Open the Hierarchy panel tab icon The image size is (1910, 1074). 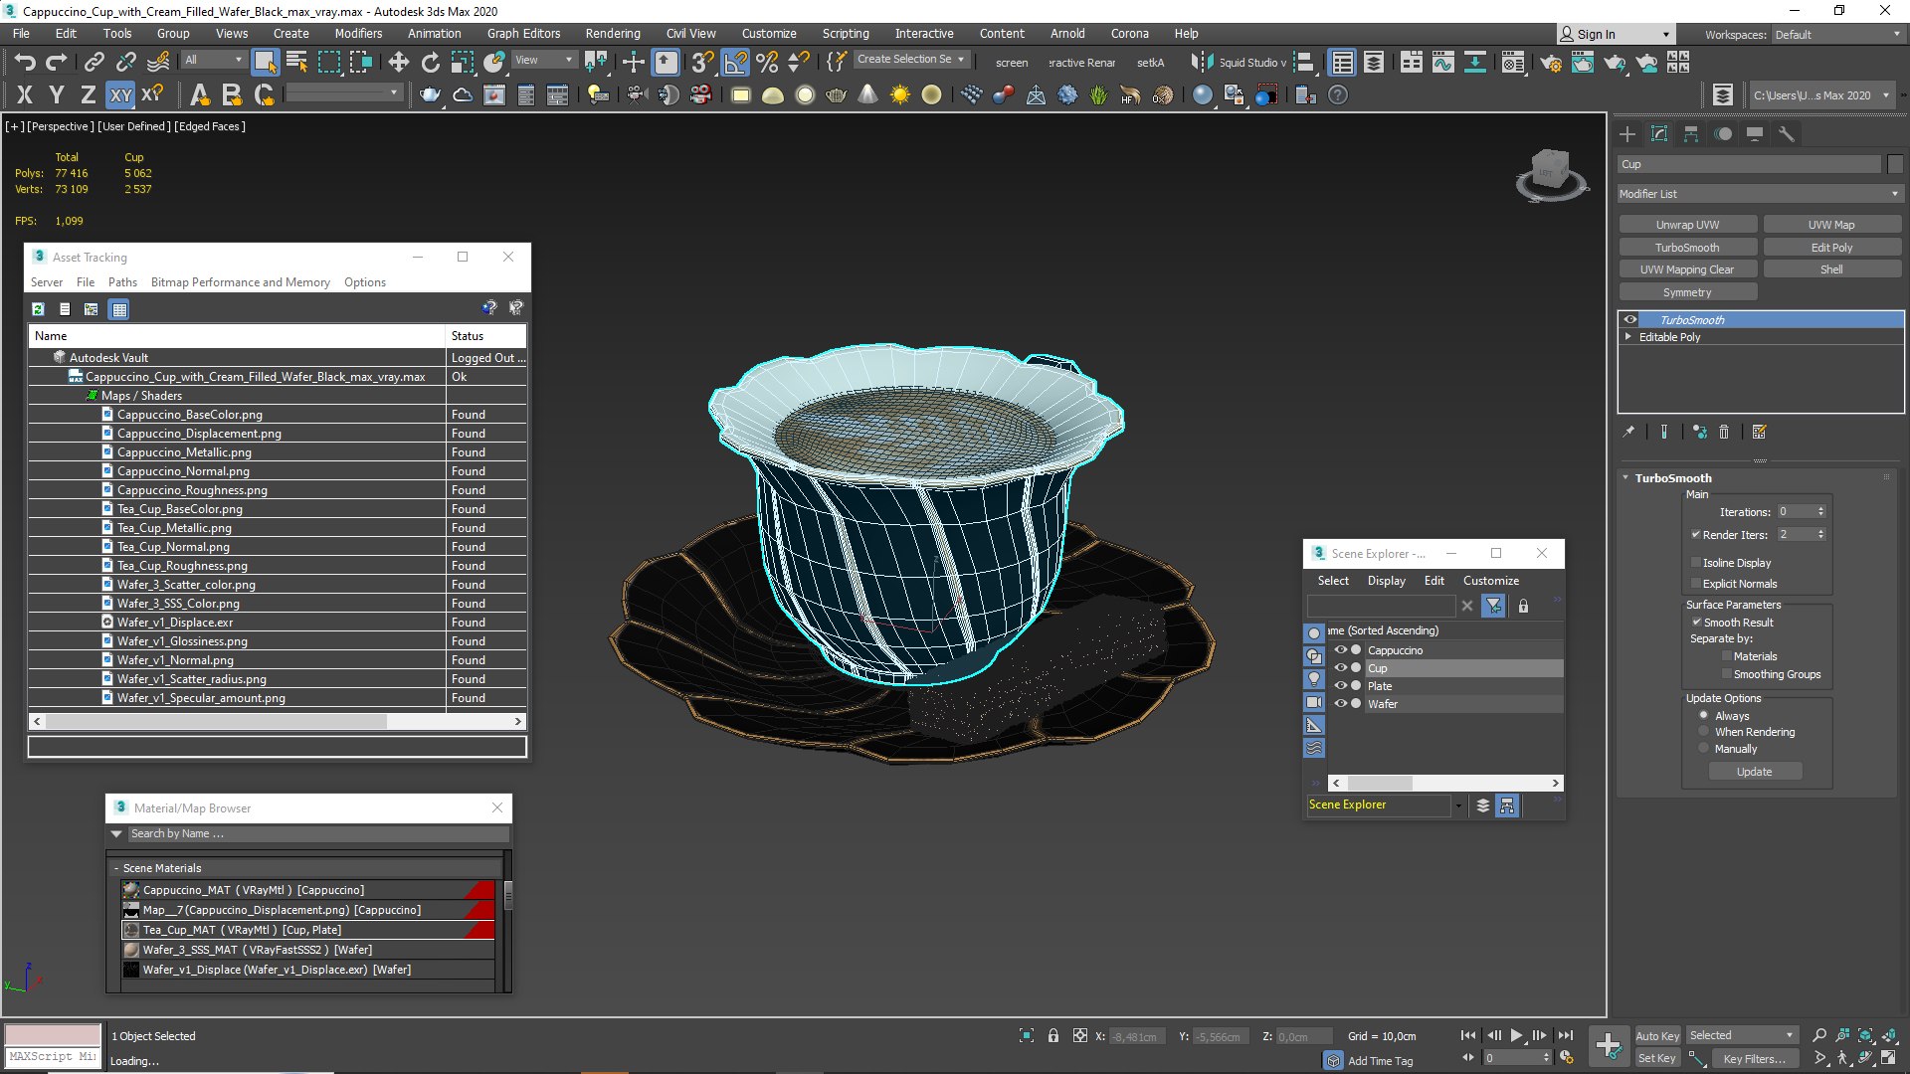(1691, 134)
